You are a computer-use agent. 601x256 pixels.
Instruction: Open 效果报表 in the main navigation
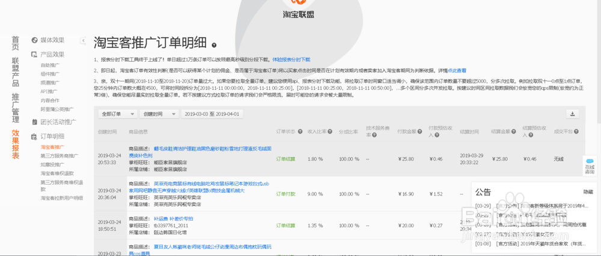(16, 144)
